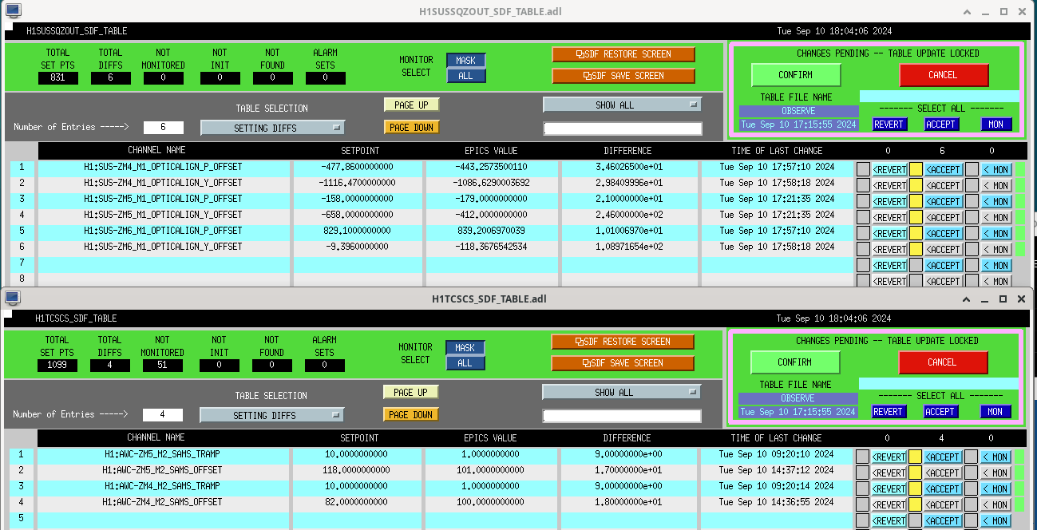Click Number of Entries field showing 4
This screenshot has width=1037, height=530.
163,414
